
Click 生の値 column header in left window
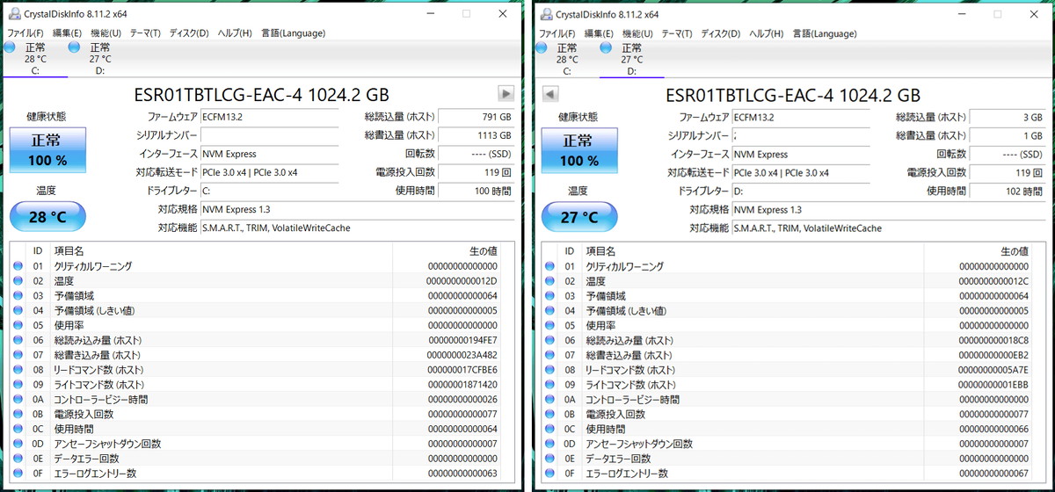click(448, 250)
